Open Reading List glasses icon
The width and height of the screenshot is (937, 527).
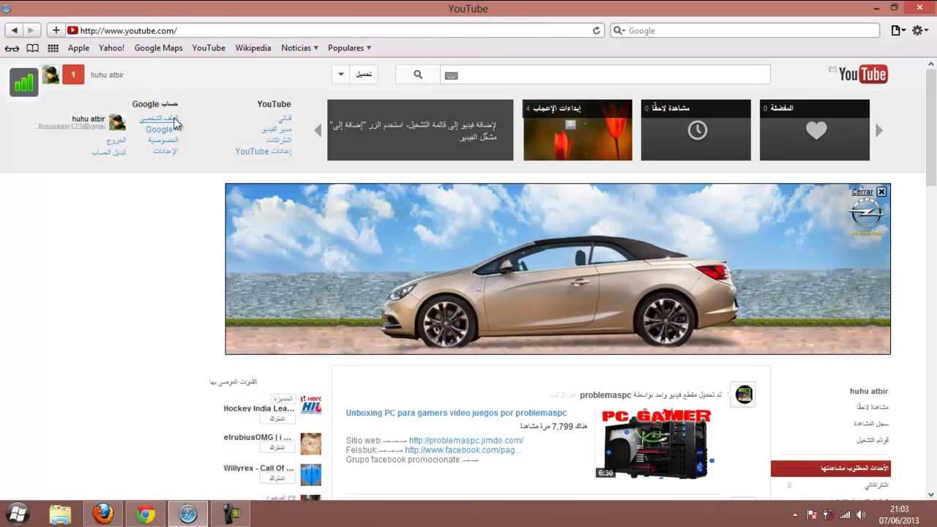click(x=12, y=48)
